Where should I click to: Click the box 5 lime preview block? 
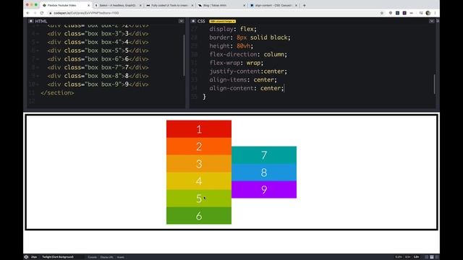tap(199, 199)
